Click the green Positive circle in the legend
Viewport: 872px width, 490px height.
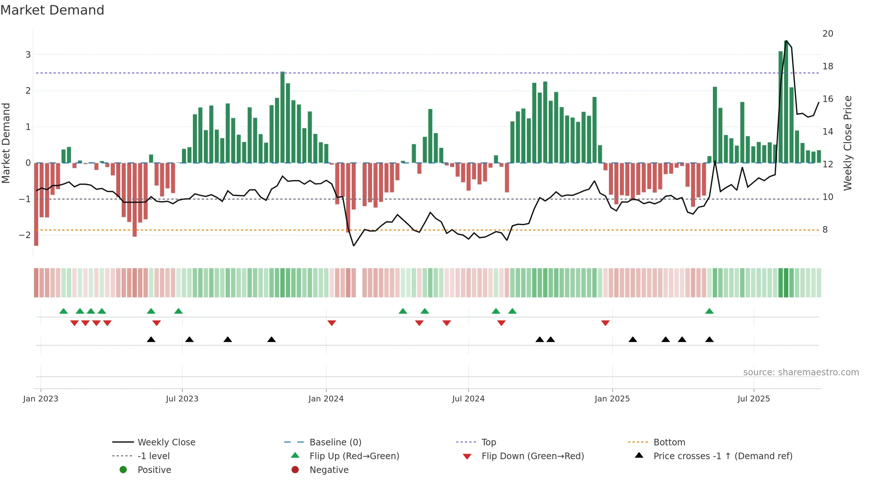tap(123, 470)
